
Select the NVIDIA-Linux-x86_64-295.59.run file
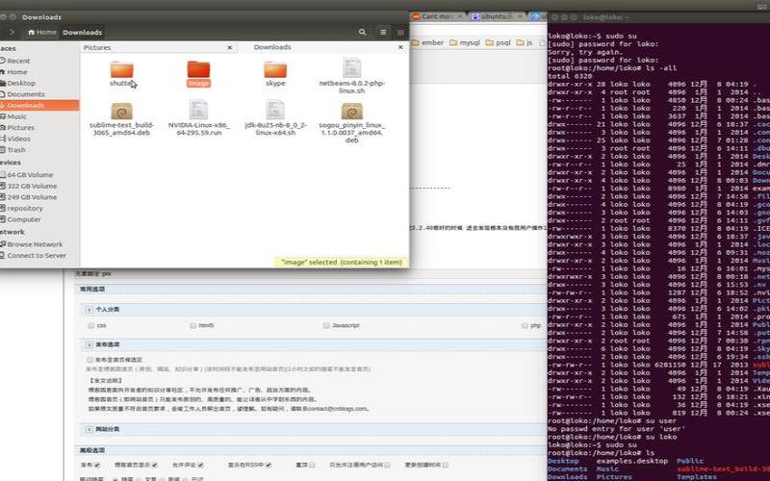click(x=198, y=118)
